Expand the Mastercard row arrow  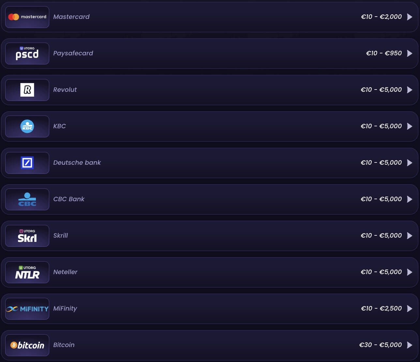[x=410, y=17]
